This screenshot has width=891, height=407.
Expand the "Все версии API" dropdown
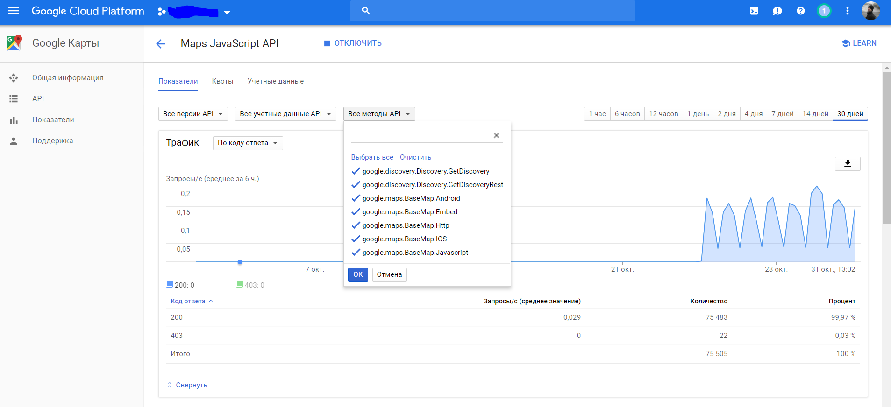point(193,114)
